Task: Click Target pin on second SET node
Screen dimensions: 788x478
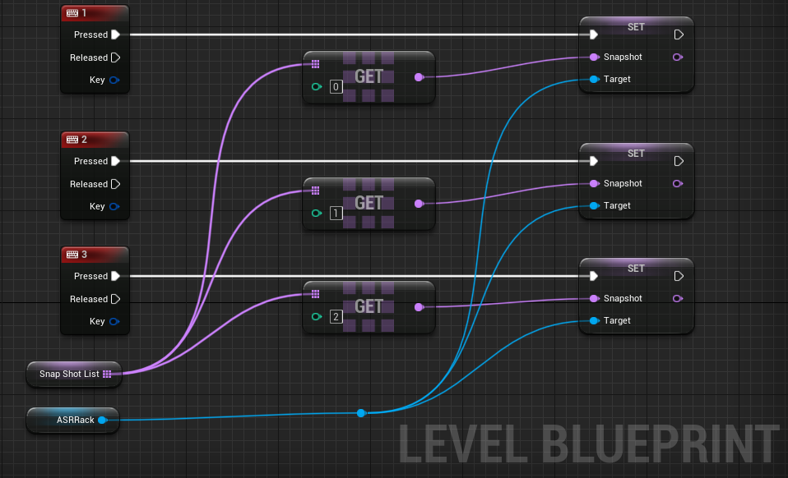Action: pos(594,205)
